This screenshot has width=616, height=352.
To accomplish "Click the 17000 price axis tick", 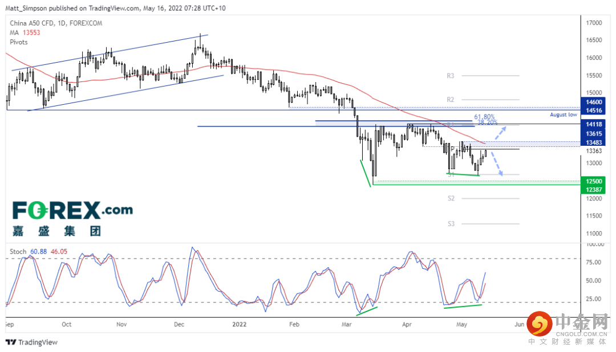I will (x=594, y=23).
